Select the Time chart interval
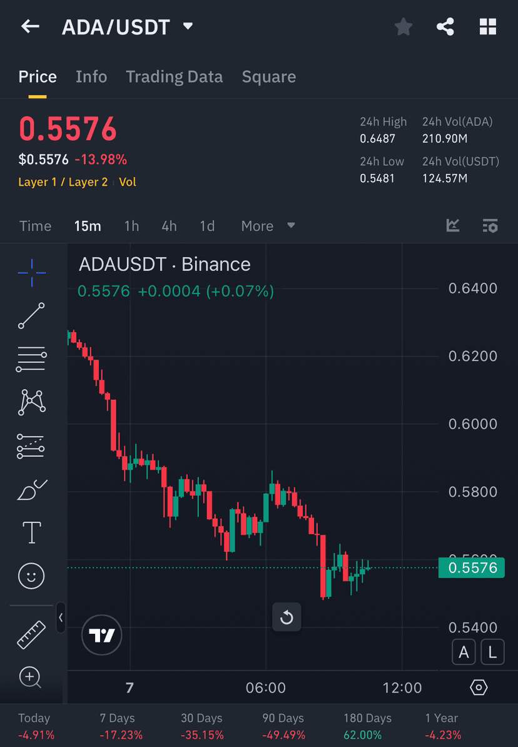The height and width of the screenshot is (747, 518). coord(35,226)
